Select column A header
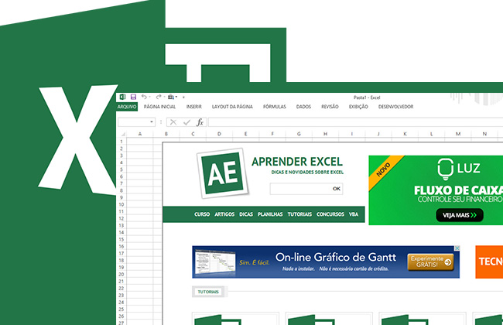The image size is (503, 325). tap(140, 134)
